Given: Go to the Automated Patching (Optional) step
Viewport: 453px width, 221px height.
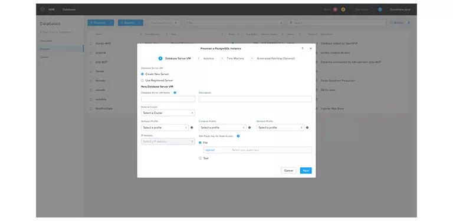Looking at the screenshot, I should coord(273,58).
